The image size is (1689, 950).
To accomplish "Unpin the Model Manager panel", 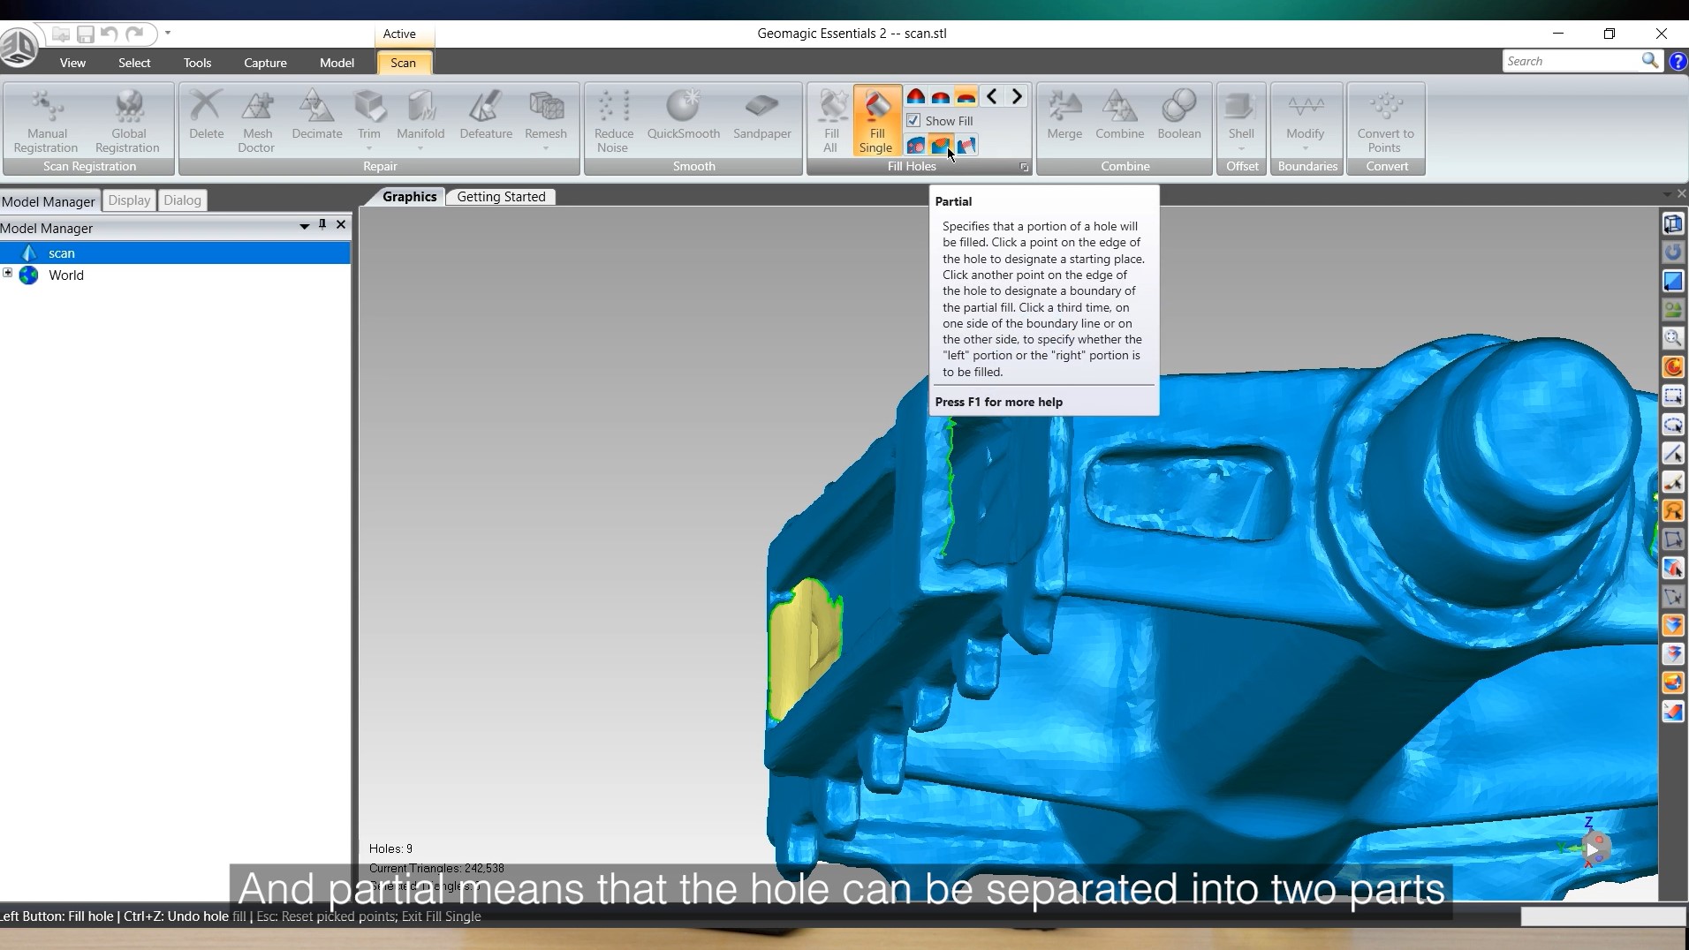I will click(322, 224).
